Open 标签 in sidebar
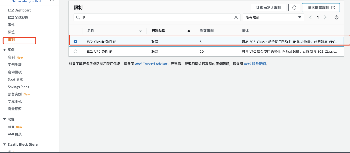This screenshot has width=350, height=153. (11, 32)
